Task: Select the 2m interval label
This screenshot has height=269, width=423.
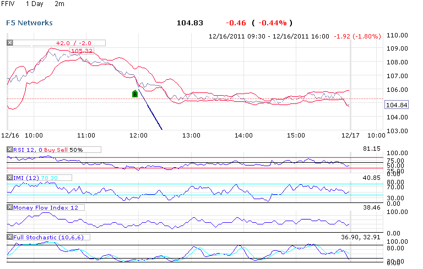Action: coord(59,4)
